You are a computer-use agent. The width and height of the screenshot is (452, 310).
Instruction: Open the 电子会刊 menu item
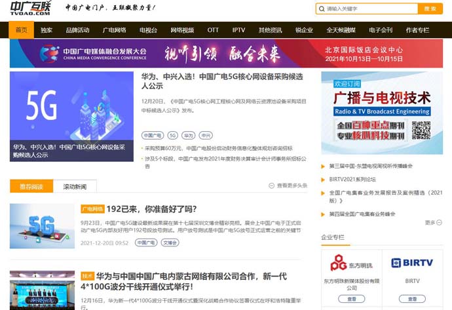[x=381, y=30]
